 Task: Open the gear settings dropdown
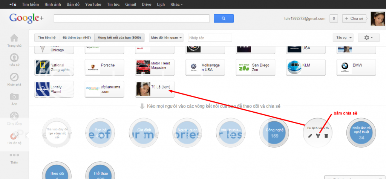(x=369, y=38)
